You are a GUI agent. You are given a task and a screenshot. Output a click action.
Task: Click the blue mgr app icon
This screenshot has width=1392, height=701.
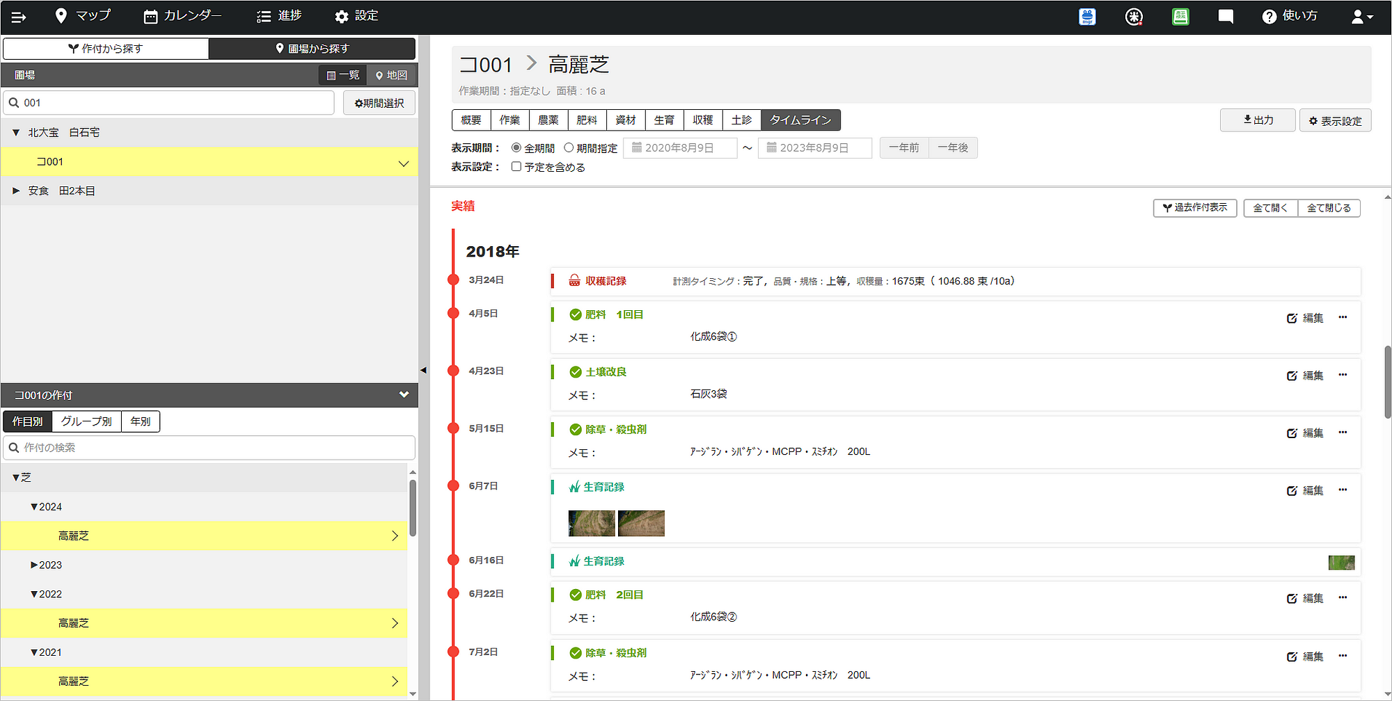point(1087,17)
